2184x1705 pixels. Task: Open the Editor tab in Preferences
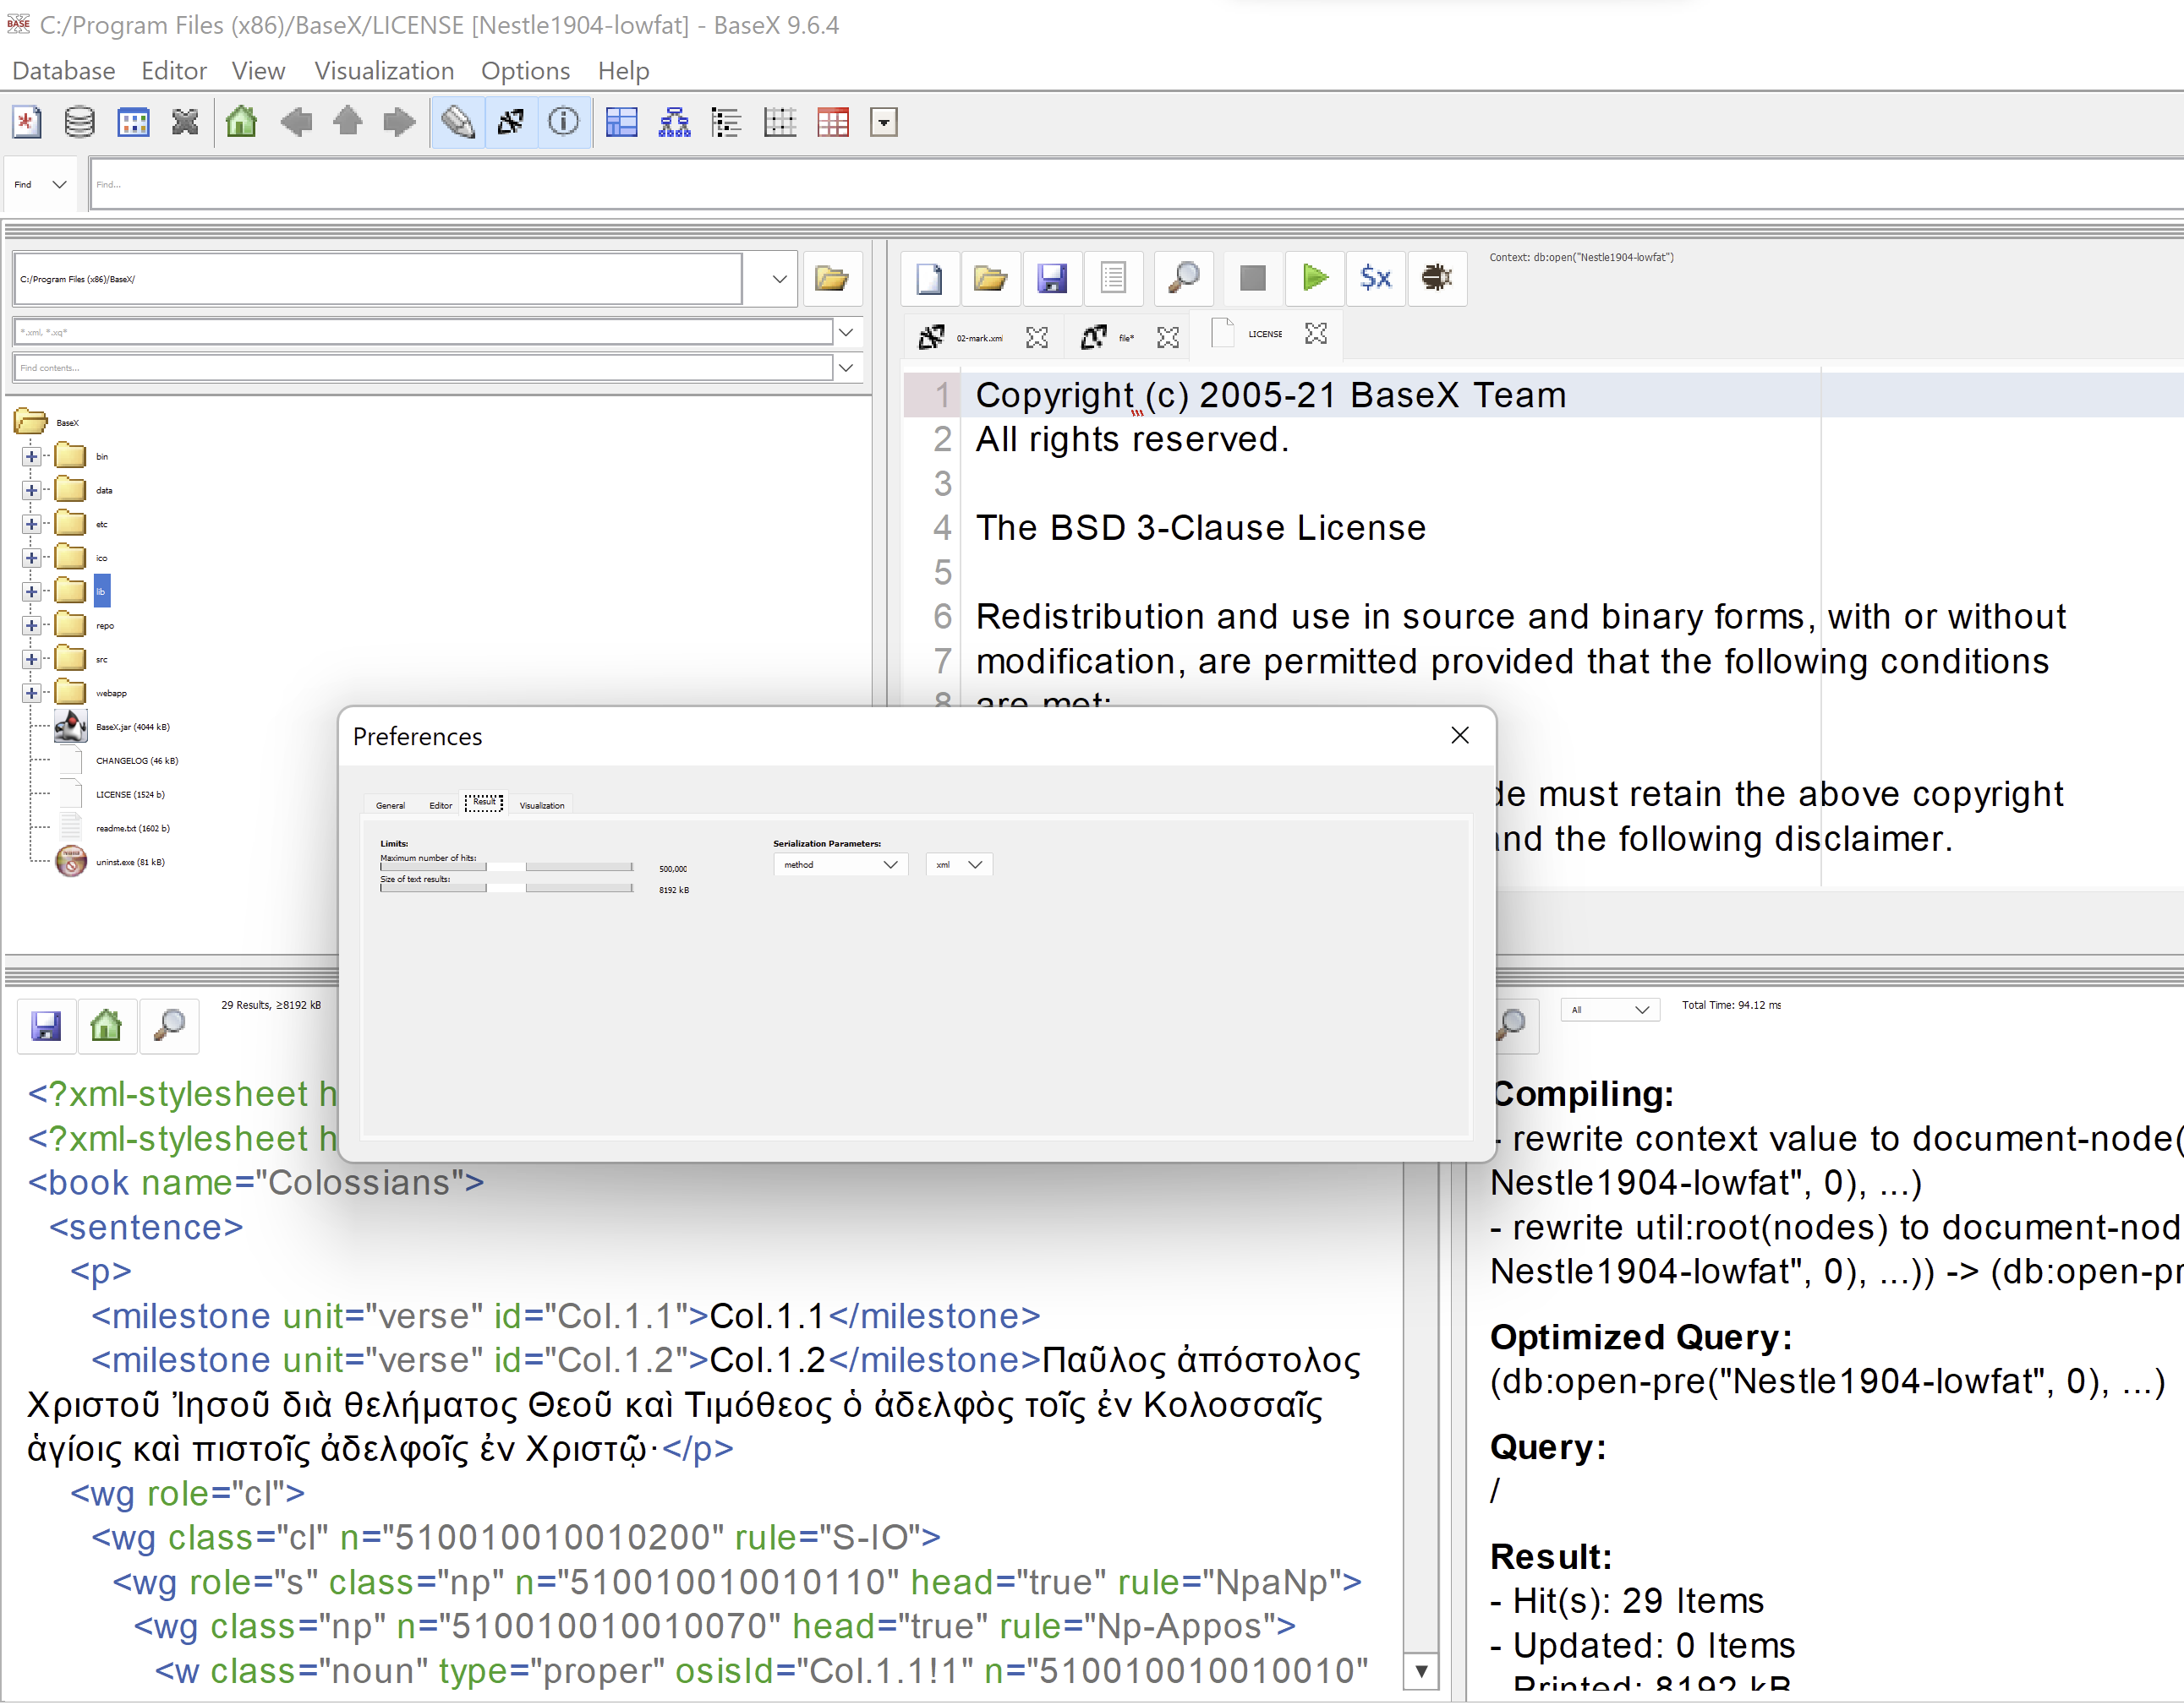tap(440, 805)
